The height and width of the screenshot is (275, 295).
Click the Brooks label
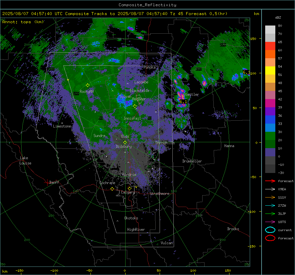click(x=233, y=229)
